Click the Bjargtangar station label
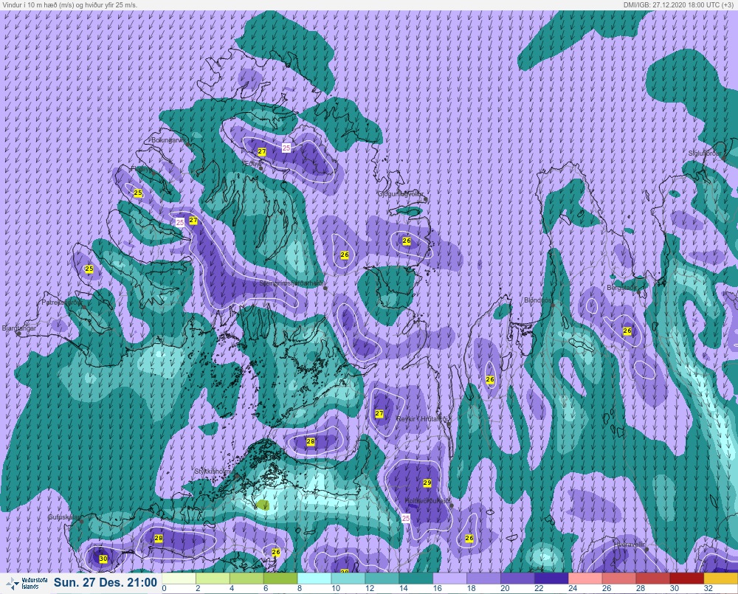Screen dimensions: 738x594 coord(19,328)
